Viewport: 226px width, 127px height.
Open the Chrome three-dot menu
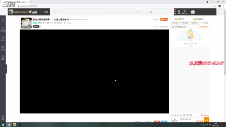pos(223,6)
